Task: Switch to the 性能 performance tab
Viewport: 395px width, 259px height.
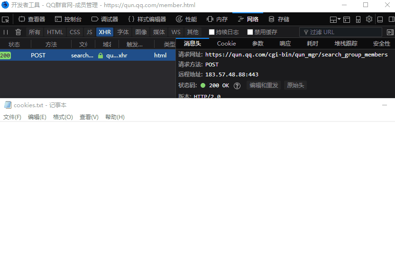Action: click(186, 19)
